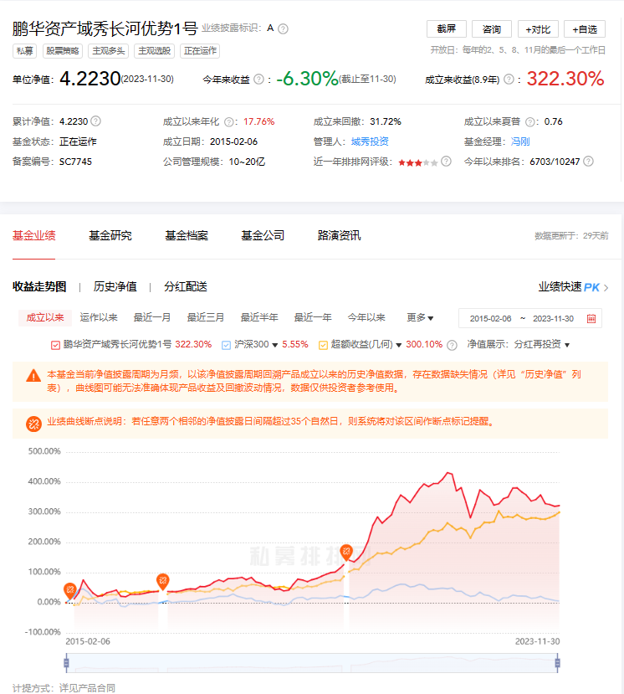Select 最近一月 period filter

pos(152,317)
